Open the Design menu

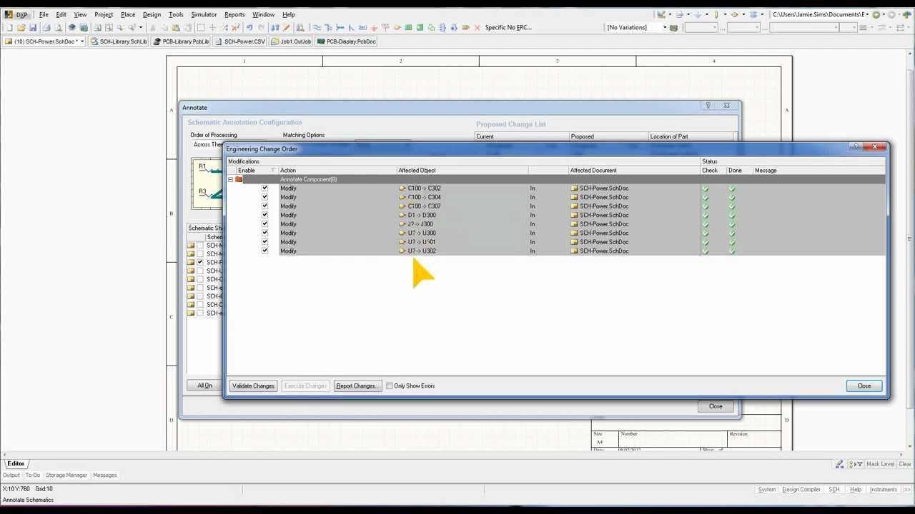tap(152, 14)
